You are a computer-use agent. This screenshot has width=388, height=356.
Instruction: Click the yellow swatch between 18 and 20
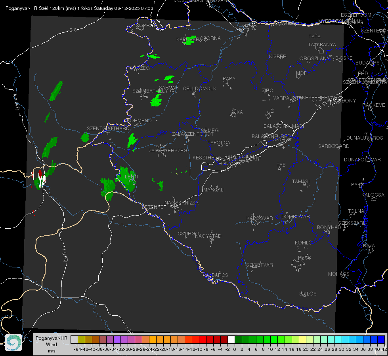[303, 339]
